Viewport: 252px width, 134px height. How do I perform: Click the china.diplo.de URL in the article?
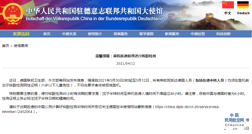click(x=111, y=109)
